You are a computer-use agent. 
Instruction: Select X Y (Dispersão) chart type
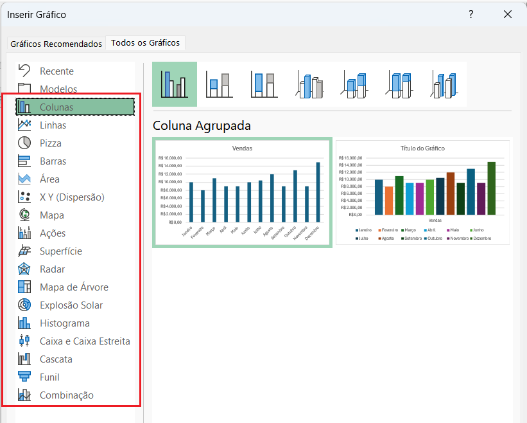tap(71, 197)
